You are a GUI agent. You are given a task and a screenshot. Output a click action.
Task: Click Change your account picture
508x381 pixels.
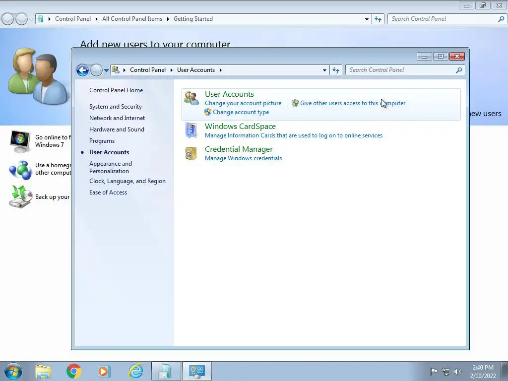(243, 103)
